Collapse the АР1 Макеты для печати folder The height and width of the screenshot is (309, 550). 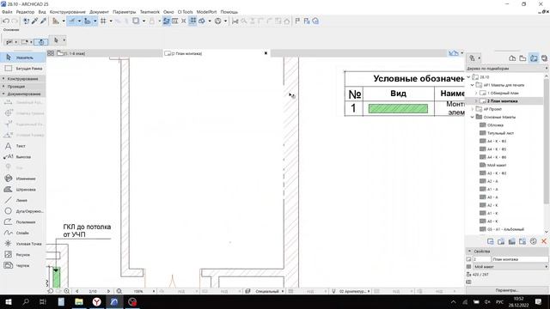coord(472,85)
